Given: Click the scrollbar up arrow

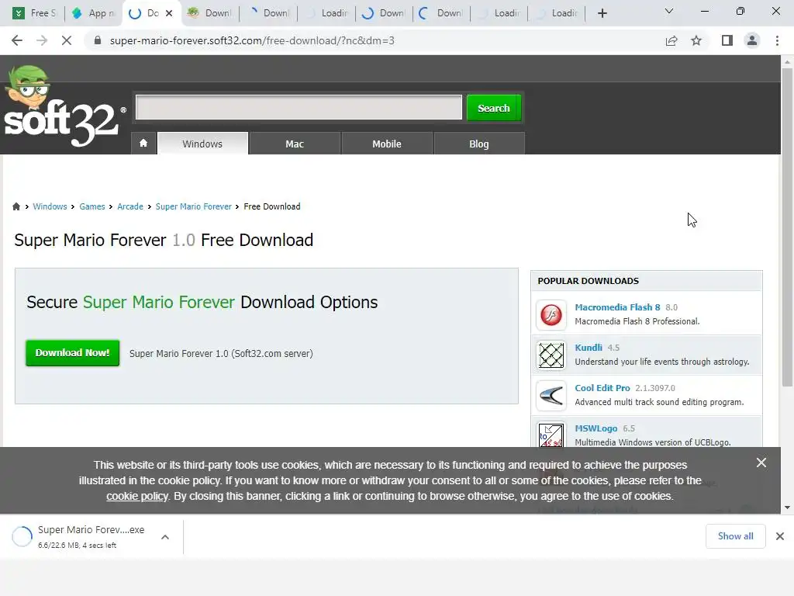Looking at the screenshot, I should pos(787,62).
